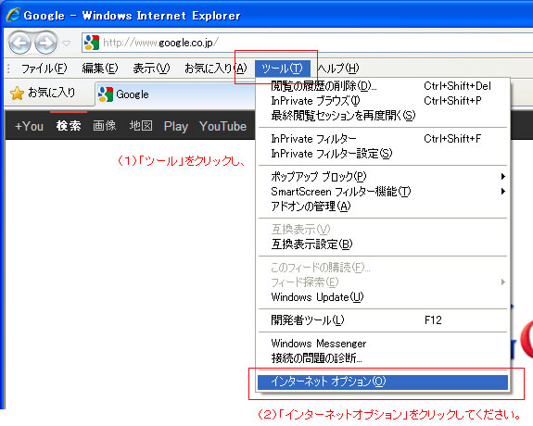The image size is (533, 426).
Task: Click the Internet Explorer title bar logo
Action: (x=13, y=15)
